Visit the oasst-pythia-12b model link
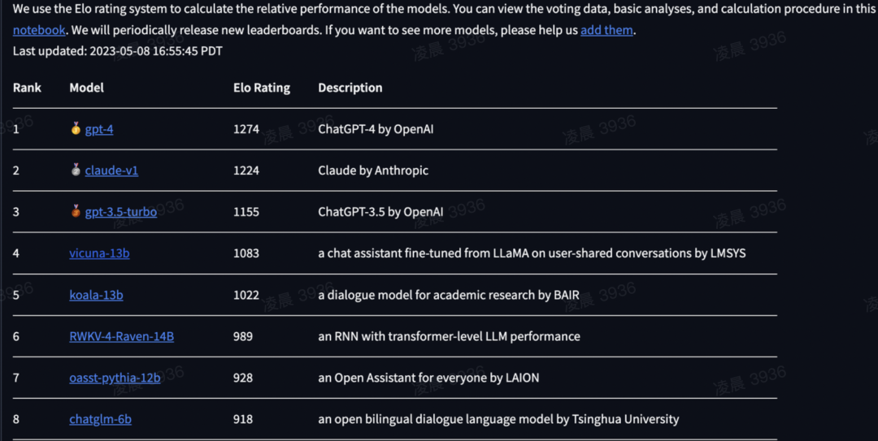This screenshot has width=878, height=441. click(115, 378)
